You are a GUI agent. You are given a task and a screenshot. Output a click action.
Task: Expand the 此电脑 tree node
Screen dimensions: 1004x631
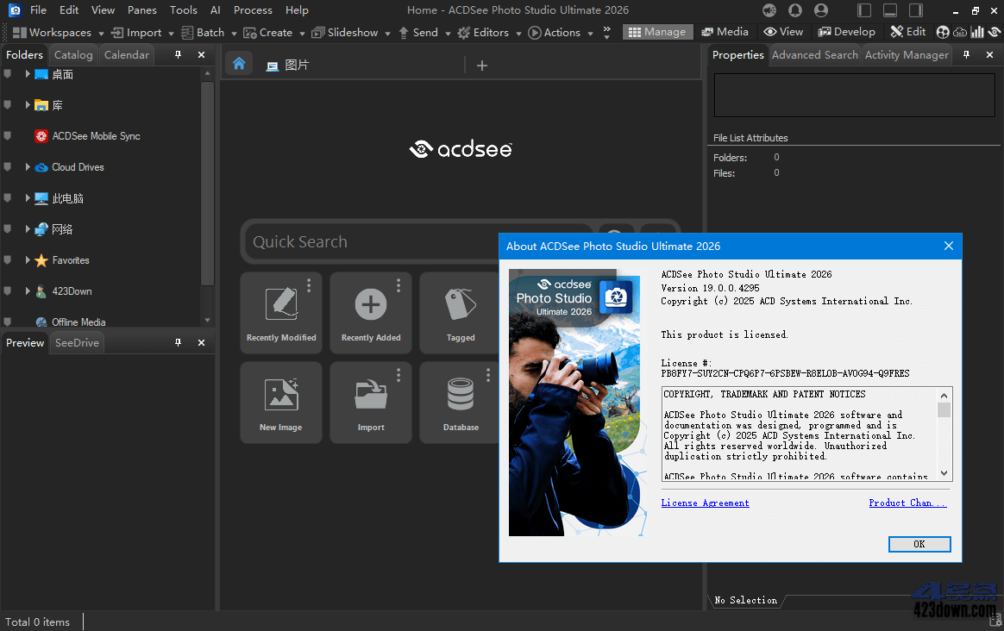coord(27,197)
